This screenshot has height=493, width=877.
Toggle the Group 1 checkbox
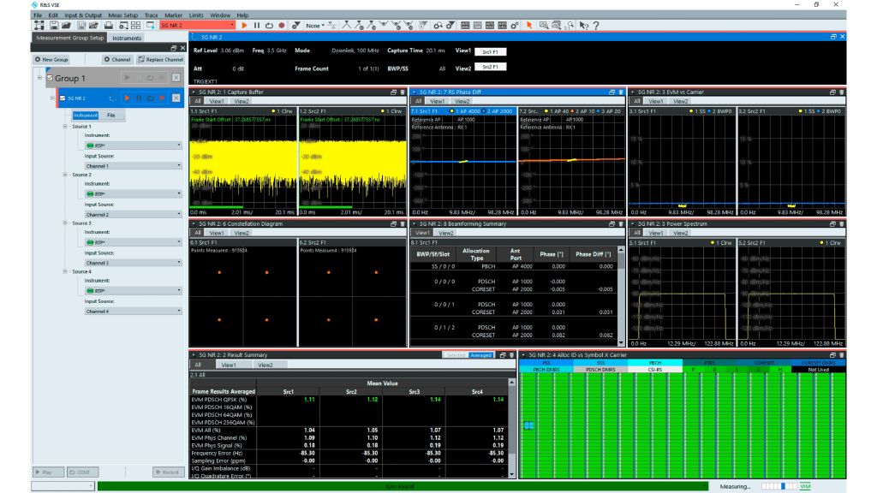point(50,78)
